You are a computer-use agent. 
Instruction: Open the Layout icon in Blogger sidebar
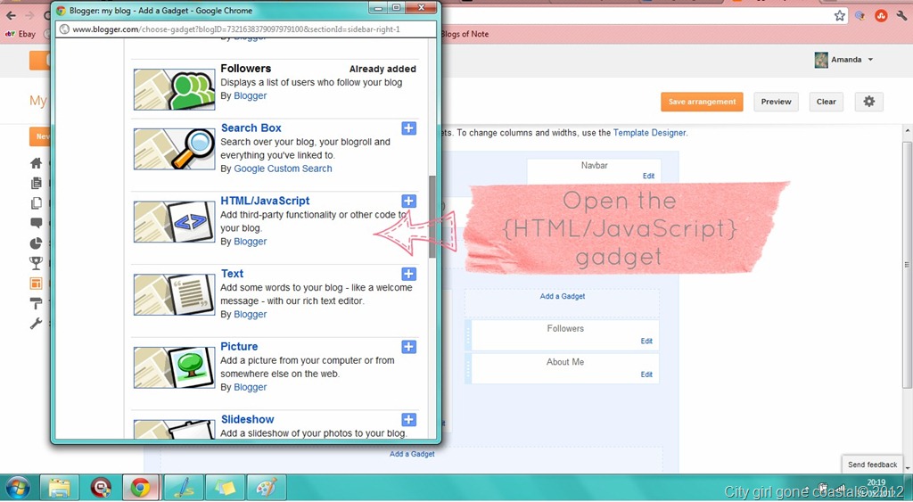[36, 284]
